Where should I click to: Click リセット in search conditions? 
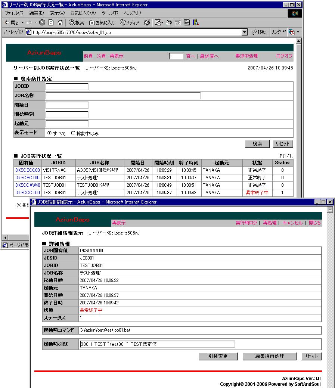click(x=283, y=144)
